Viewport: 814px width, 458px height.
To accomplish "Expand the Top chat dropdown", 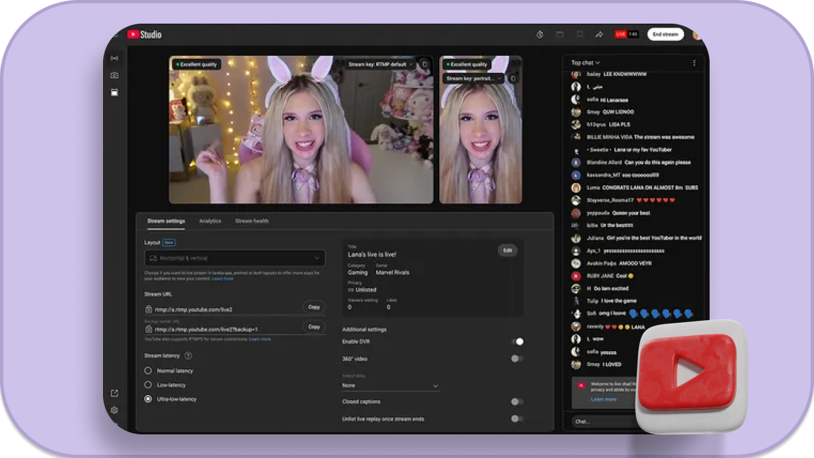I will point(585,63).
